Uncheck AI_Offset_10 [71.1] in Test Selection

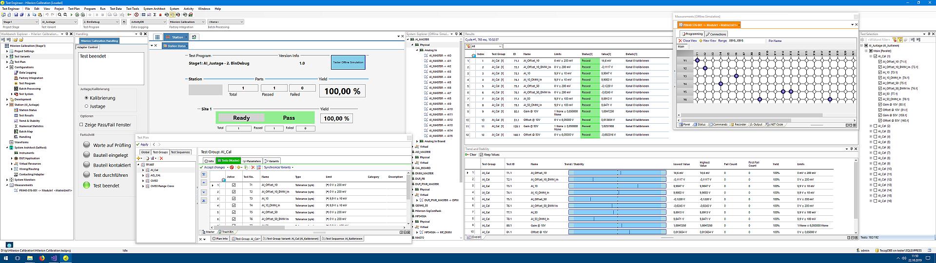coord(879,62)
